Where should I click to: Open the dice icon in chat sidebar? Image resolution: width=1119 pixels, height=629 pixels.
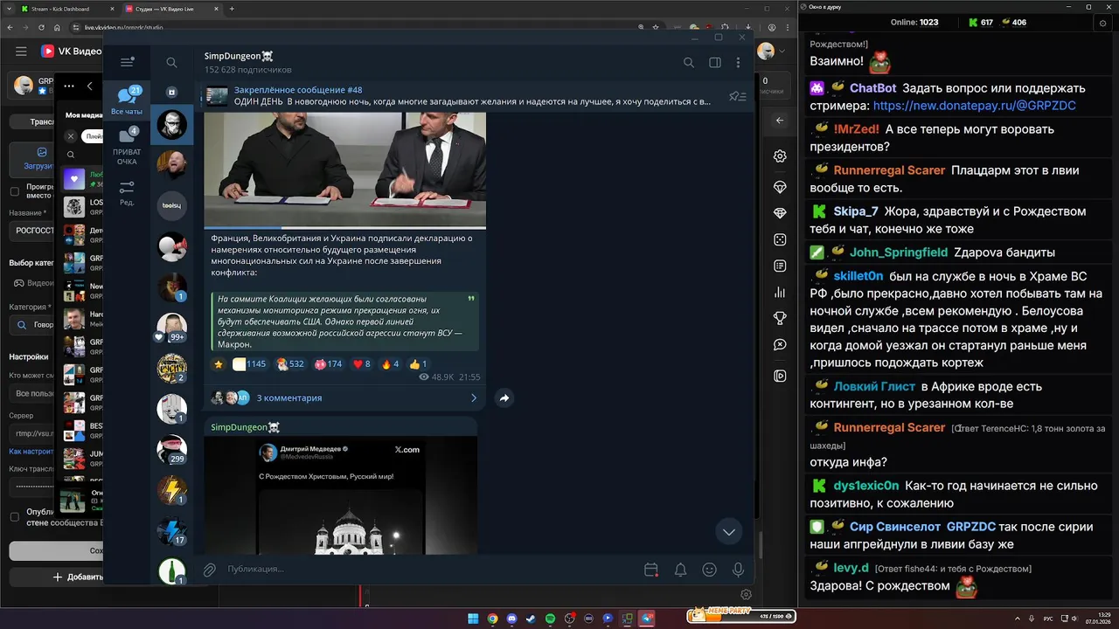click(x=780, y=239)
